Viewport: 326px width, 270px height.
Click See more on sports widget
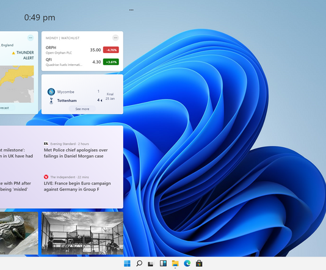[x=82, y=109]
